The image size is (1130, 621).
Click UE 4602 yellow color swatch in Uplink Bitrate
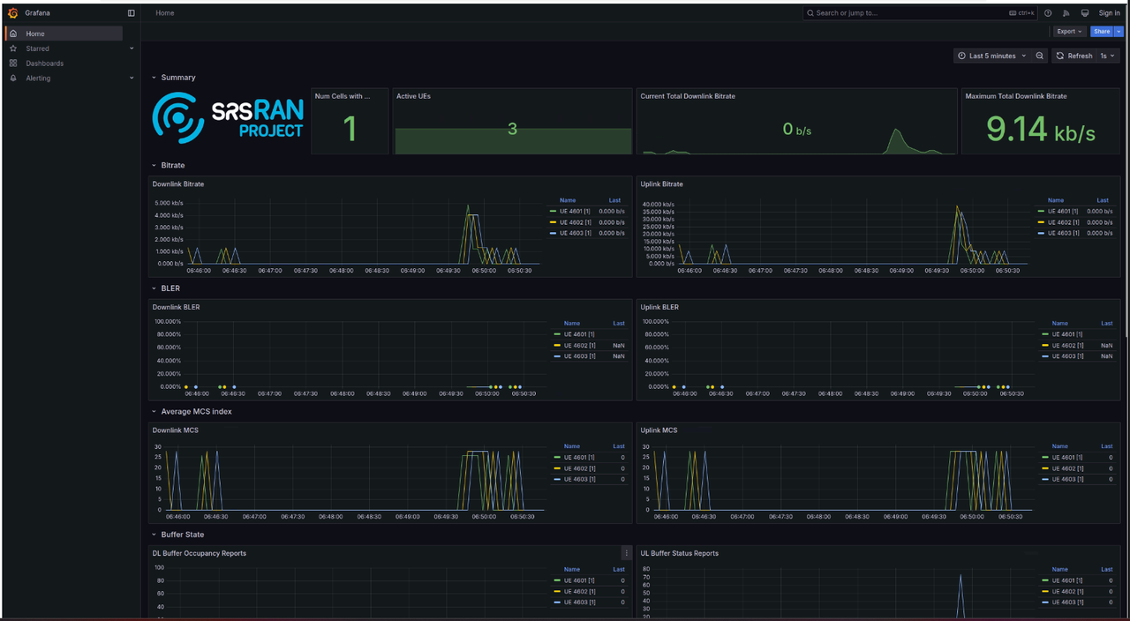[1041, 222]
